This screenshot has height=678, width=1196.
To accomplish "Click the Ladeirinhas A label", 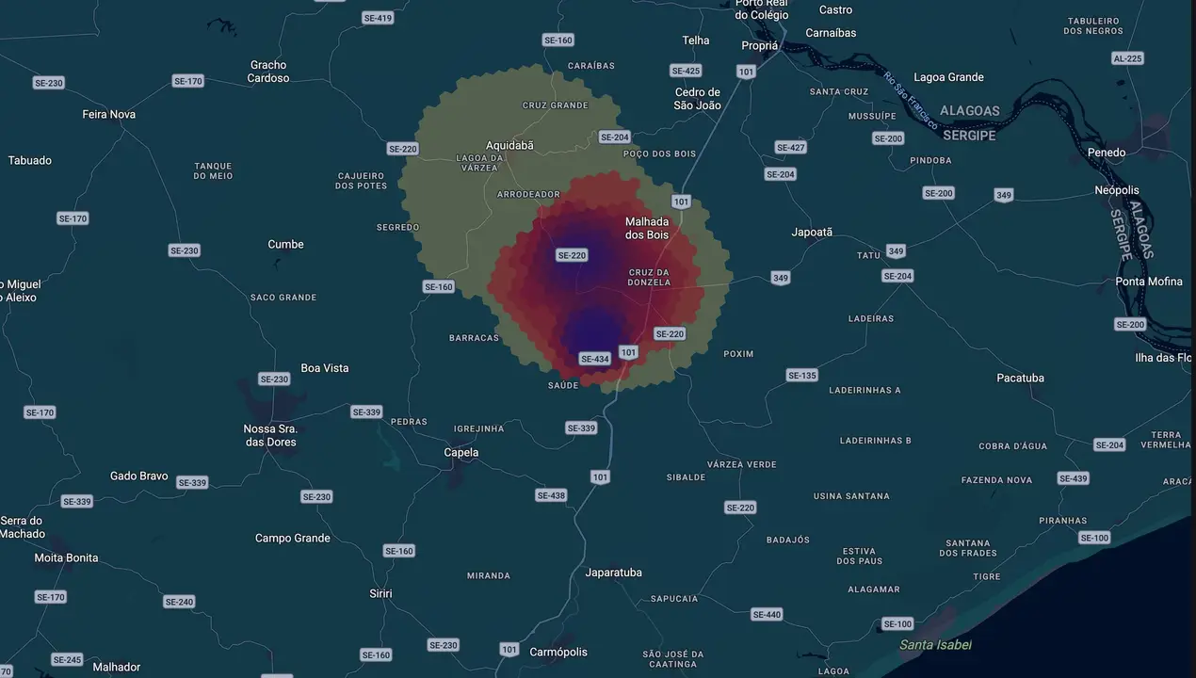I will pos(865,390).
